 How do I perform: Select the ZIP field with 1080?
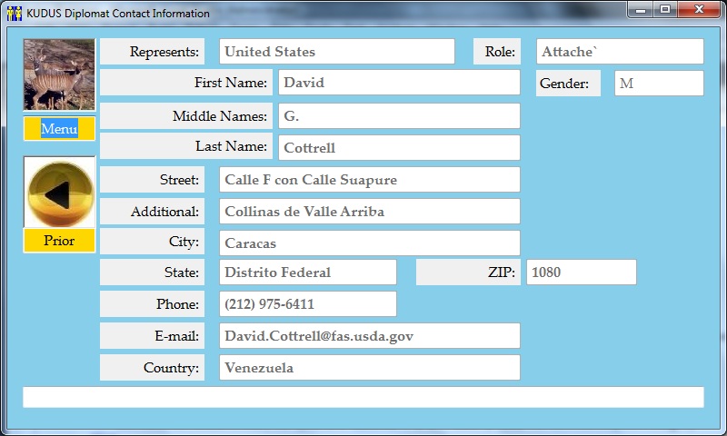(x=581, y=272)
